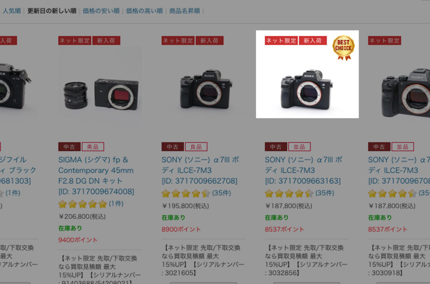This screenshot has height=284, width=430.
Task: Click the 新入荷 badge above SIGMA fp
Action: pos(106,41)
